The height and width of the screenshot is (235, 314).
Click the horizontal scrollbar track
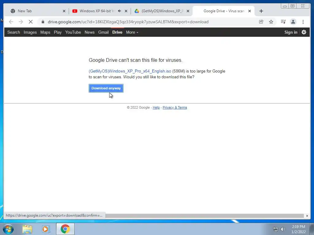pos(204,216)
